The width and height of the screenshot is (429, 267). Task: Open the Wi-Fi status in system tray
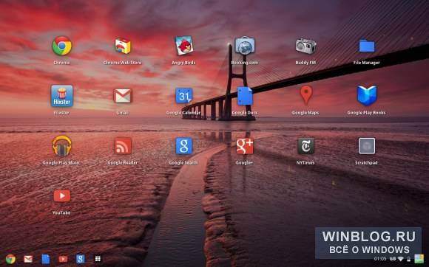(401, 259)
